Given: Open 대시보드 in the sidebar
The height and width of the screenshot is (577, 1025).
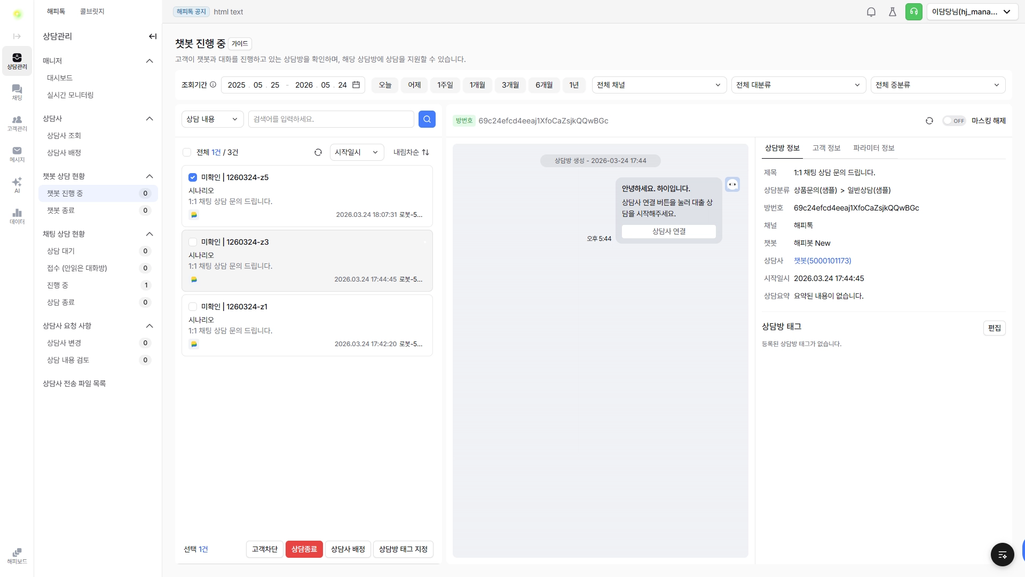Looking at the screenshot, I should pos(98,78).
